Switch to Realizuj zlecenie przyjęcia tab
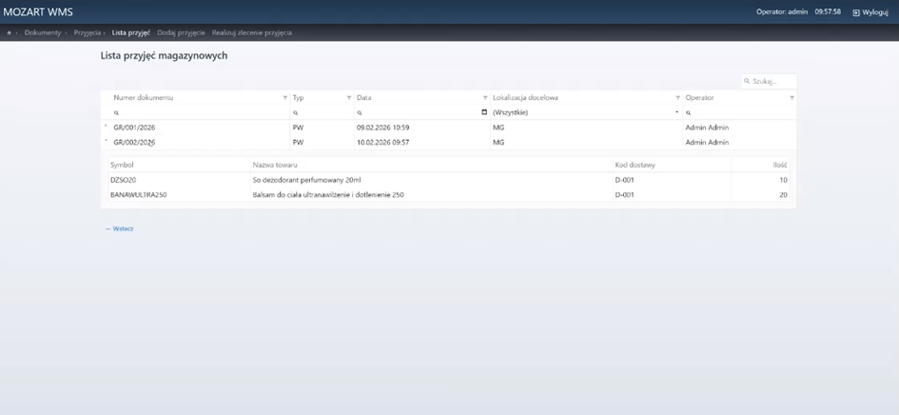 point(251,32)
